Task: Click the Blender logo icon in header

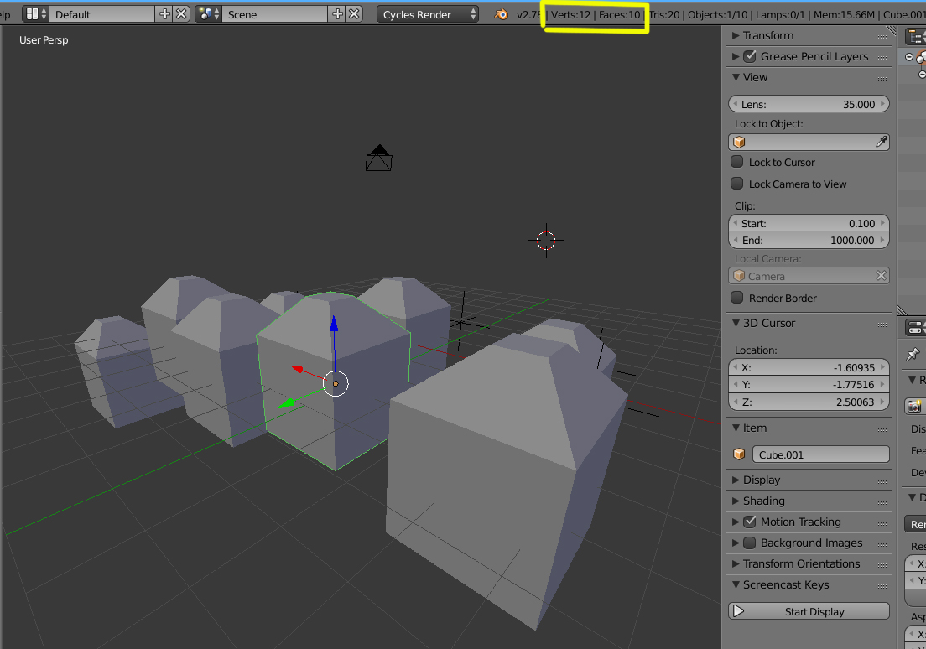Action: (x=501, y=14)
